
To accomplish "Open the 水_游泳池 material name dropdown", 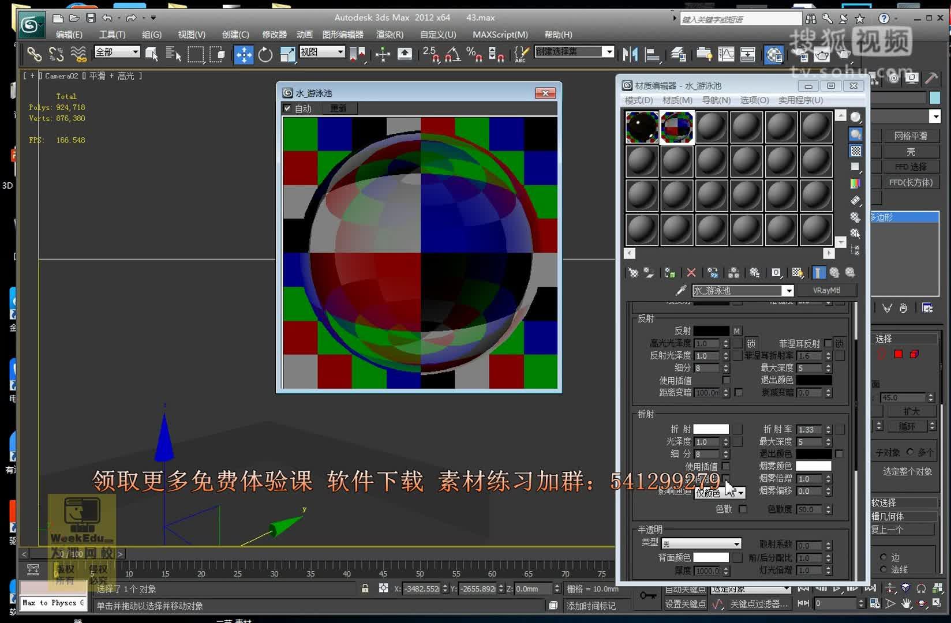I will [788, 291].
